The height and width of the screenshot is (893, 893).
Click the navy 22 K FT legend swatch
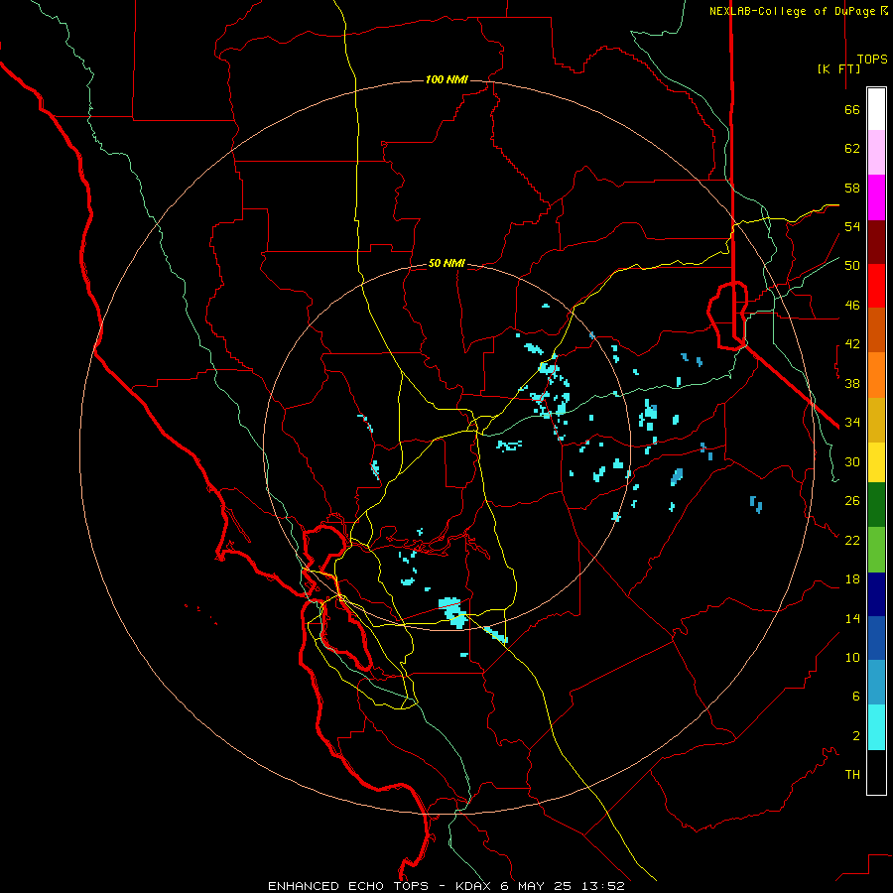coord(876,594)
